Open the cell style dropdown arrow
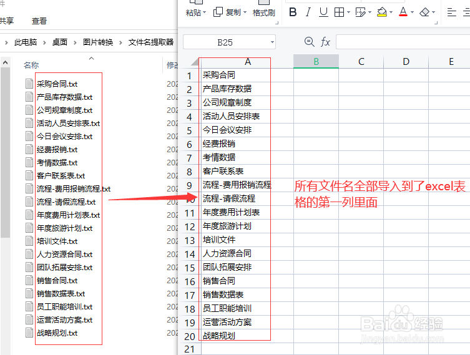This screenshot has height=355, width=470. point(370,12)
